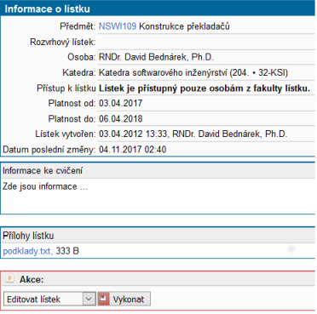Click the Informace ke cvičení section header
The width and height of the screenshot is (317, 314).
coord(158,170)
